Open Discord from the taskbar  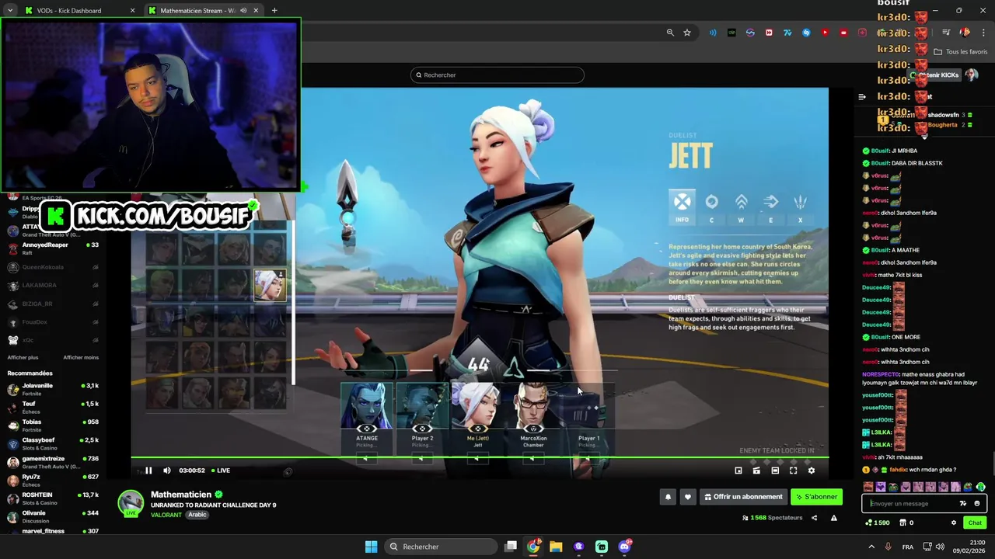click(624, 547)
